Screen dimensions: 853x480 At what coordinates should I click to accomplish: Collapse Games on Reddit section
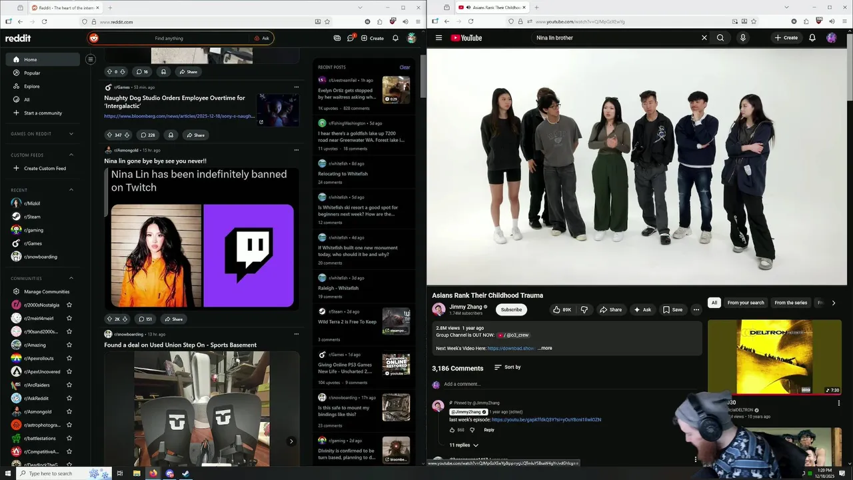[71, 133]
